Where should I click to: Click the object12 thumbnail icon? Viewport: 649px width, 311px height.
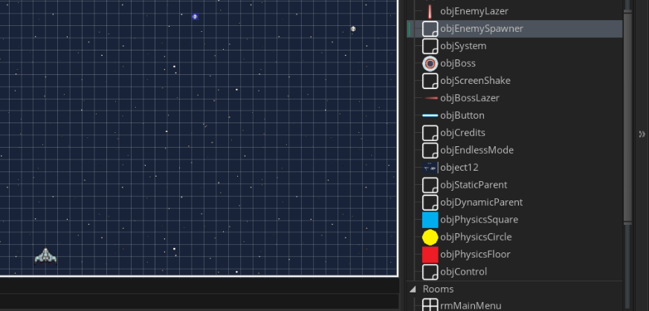pyautogui.click(x=430, y=168)
